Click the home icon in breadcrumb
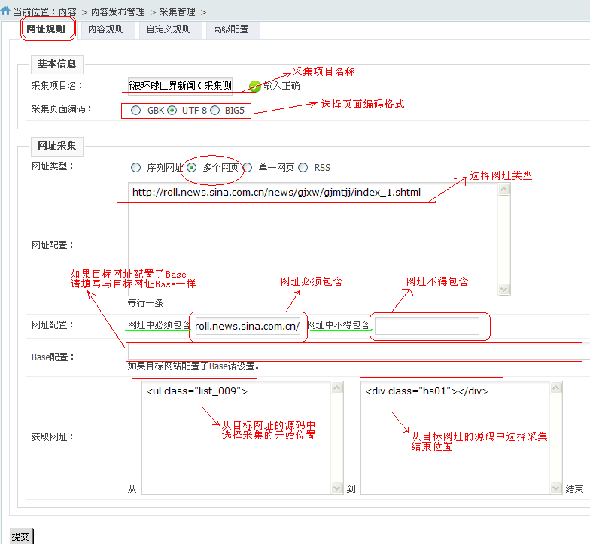Viewport: 590px width, 544px height. (6, 11)
